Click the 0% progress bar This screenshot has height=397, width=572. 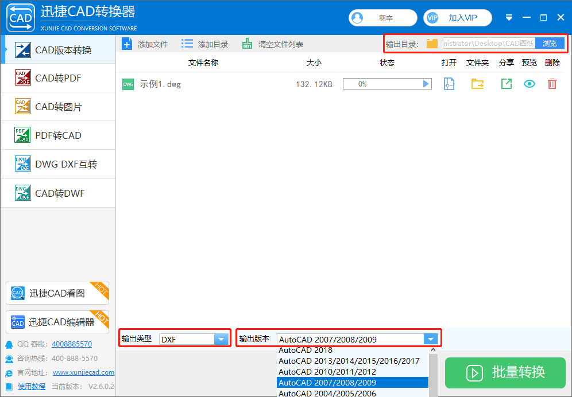coord(387,84)
